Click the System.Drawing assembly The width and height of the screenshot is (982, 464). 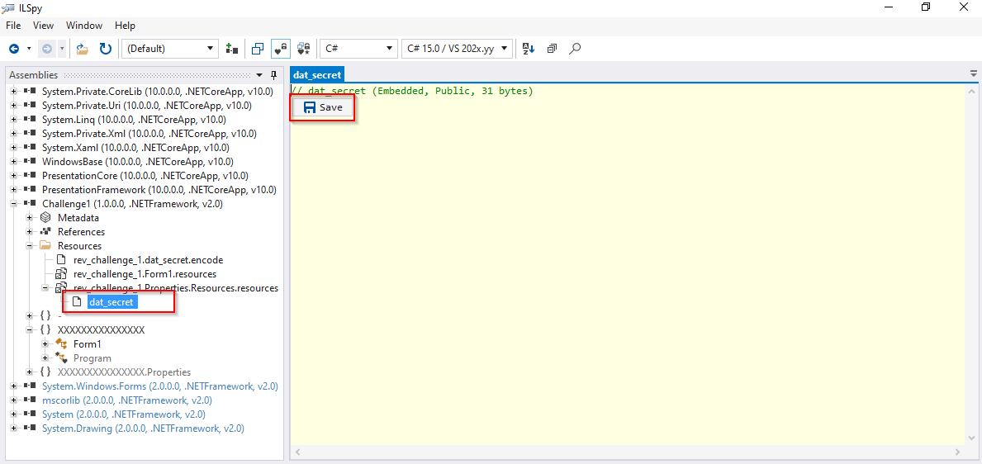pyautogui.click(x=143, y=428)
